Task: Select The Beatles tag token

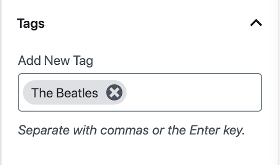Action: [x=75, y=92]
